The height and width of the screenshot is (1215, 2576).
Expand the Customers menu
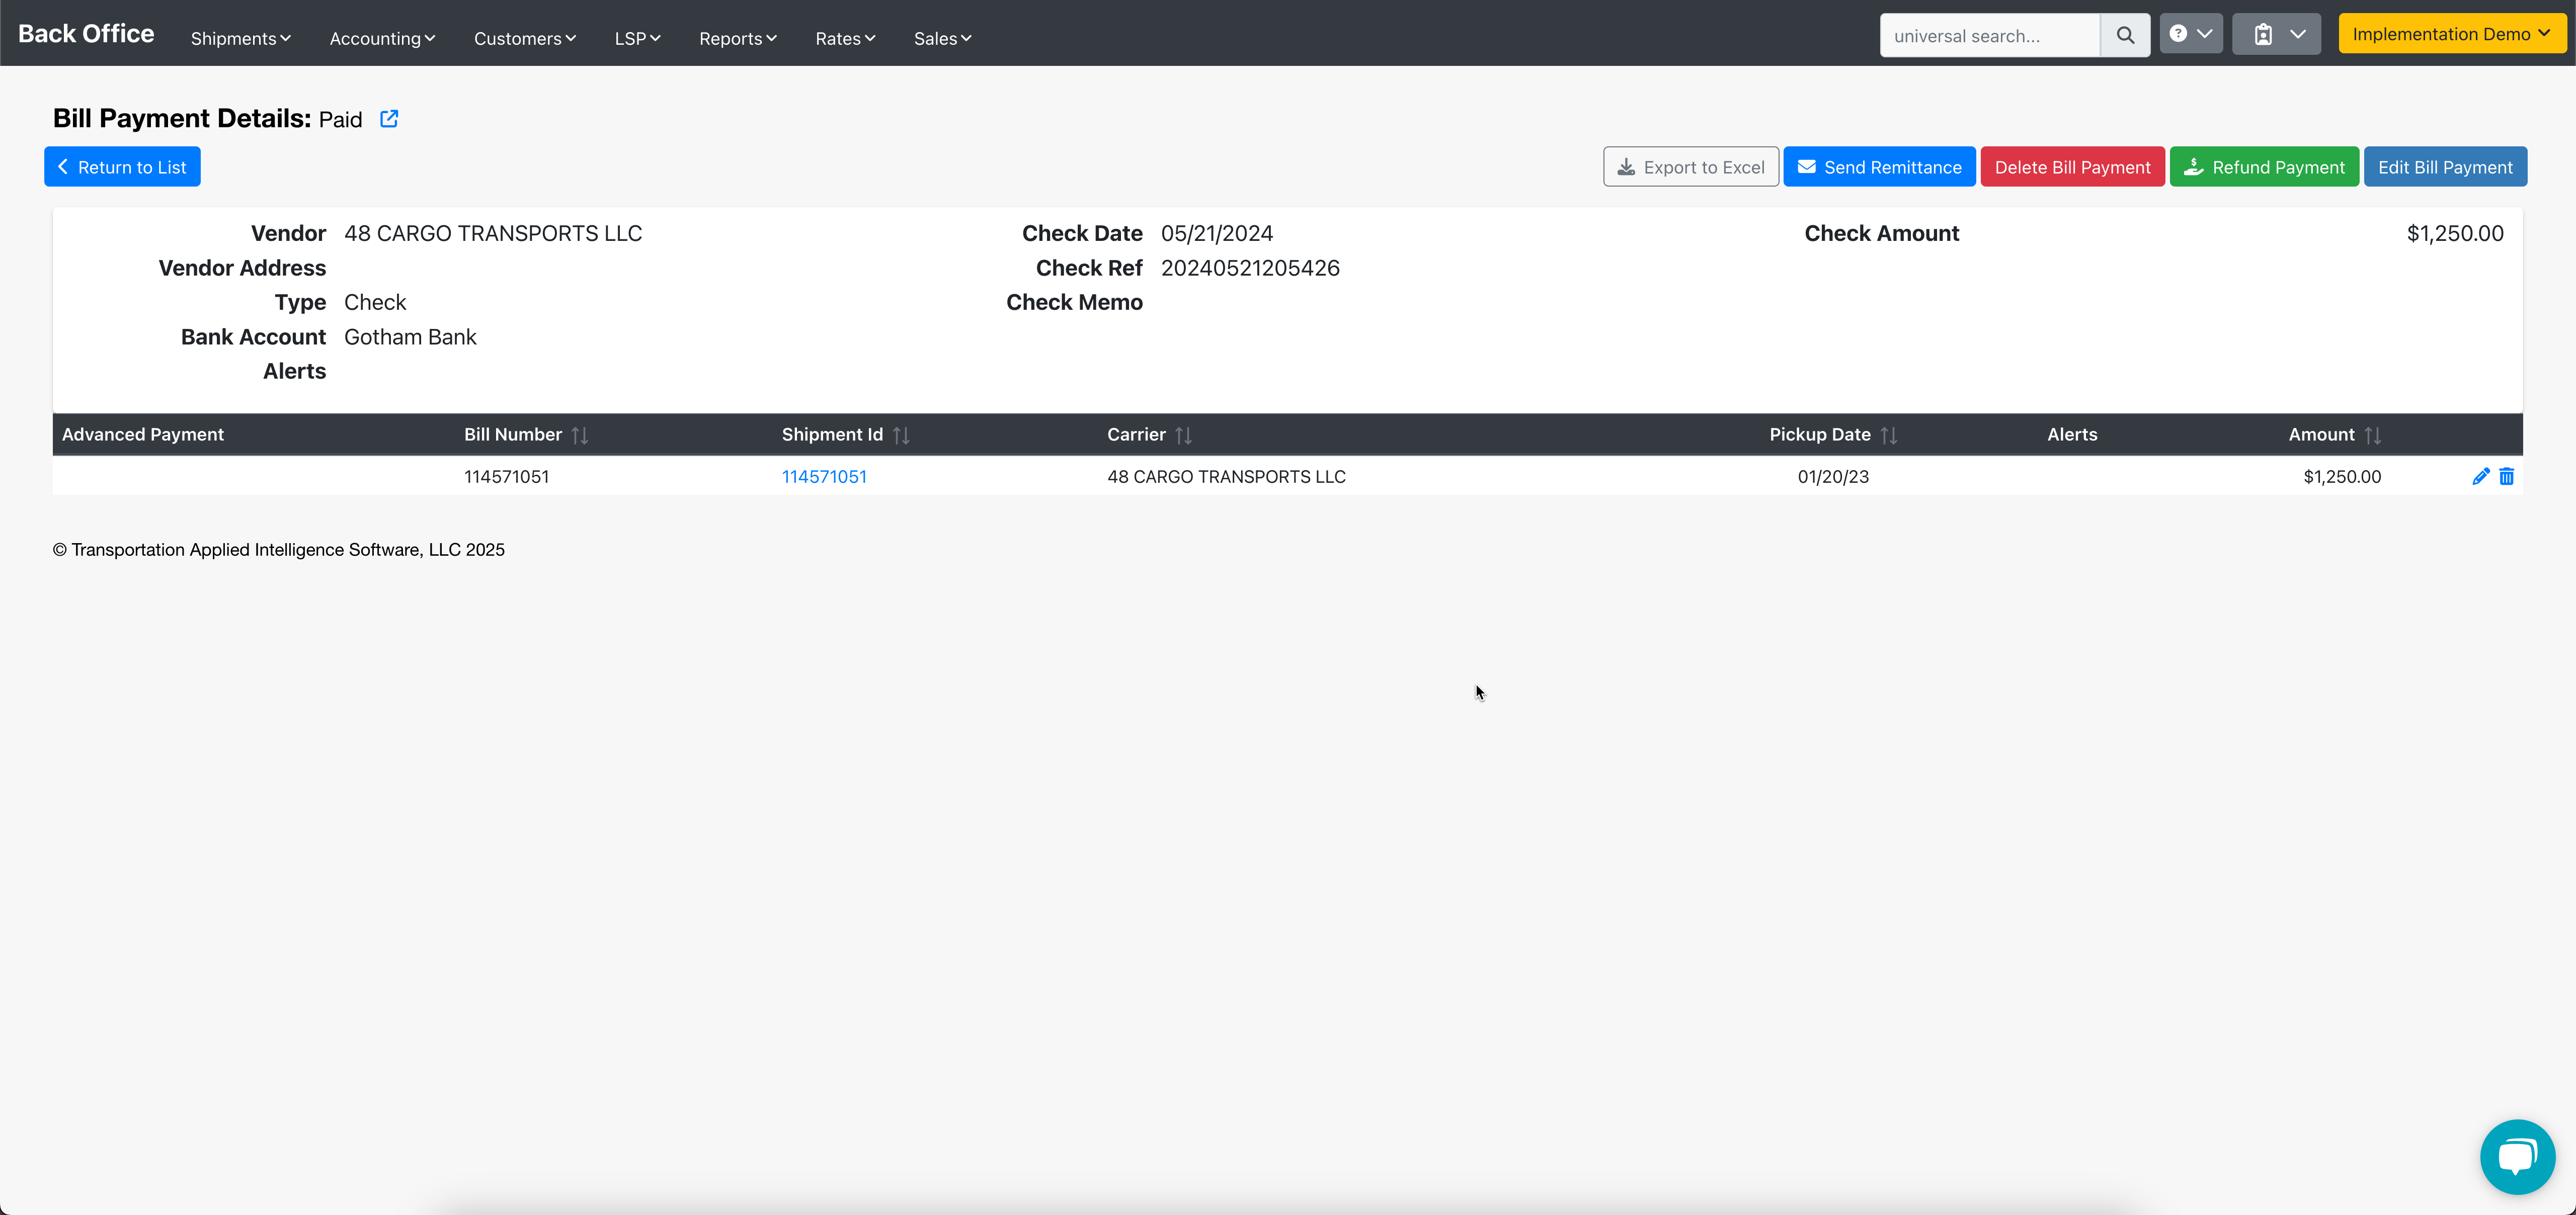coord(525,38)
